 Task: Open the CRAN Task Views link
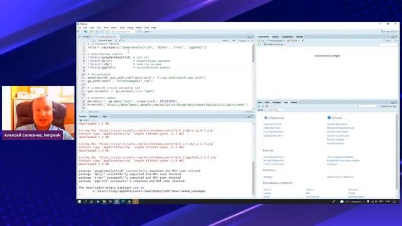272,128
